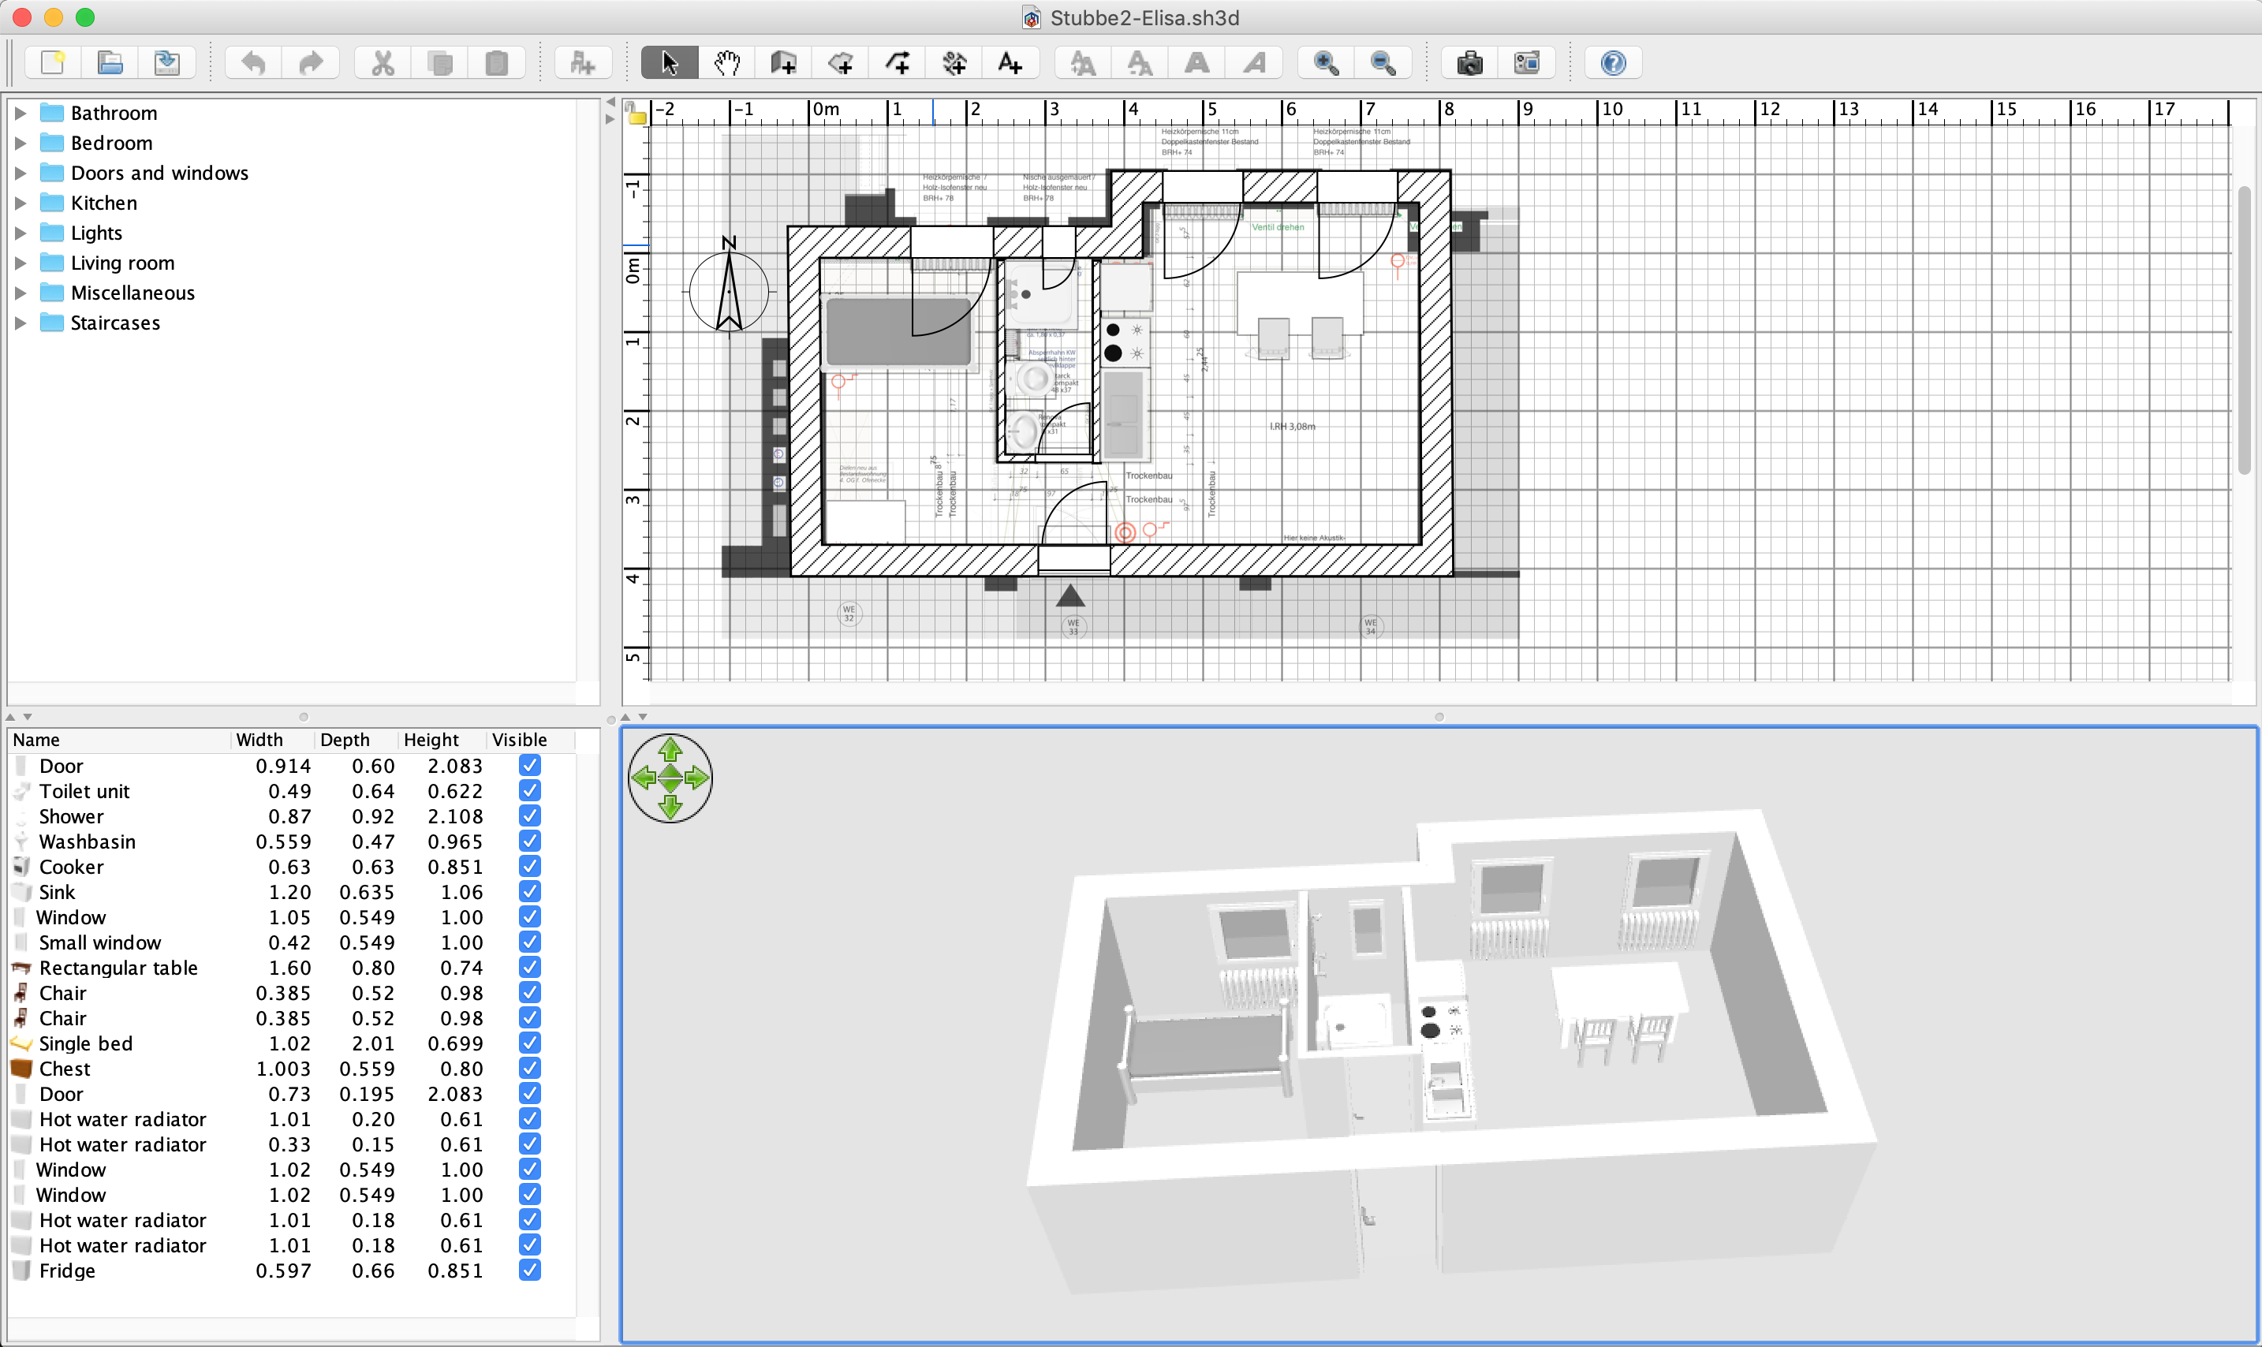The width and height of the screenshot is (2262, 1347).
Task: Sort furniture list by Name column header
Action: 119,740
